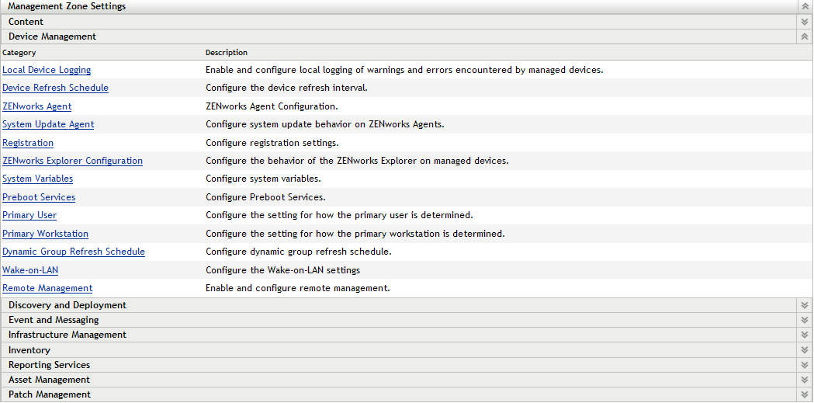Screen dimensions: 814x403
Task: Collapse the Management Zone Settings panel chevron
Action: pos(805,6)
